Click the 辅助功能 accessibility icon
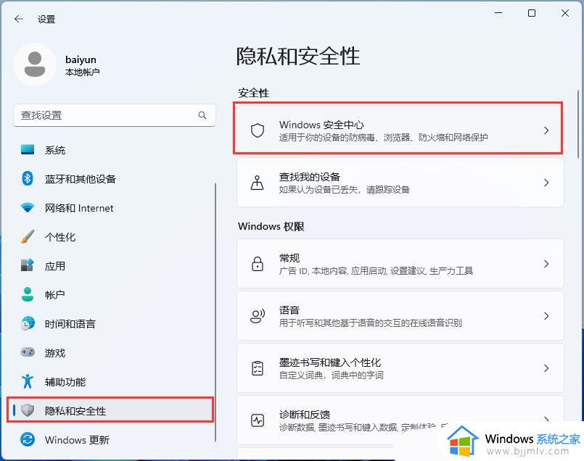 click(28, 381)
